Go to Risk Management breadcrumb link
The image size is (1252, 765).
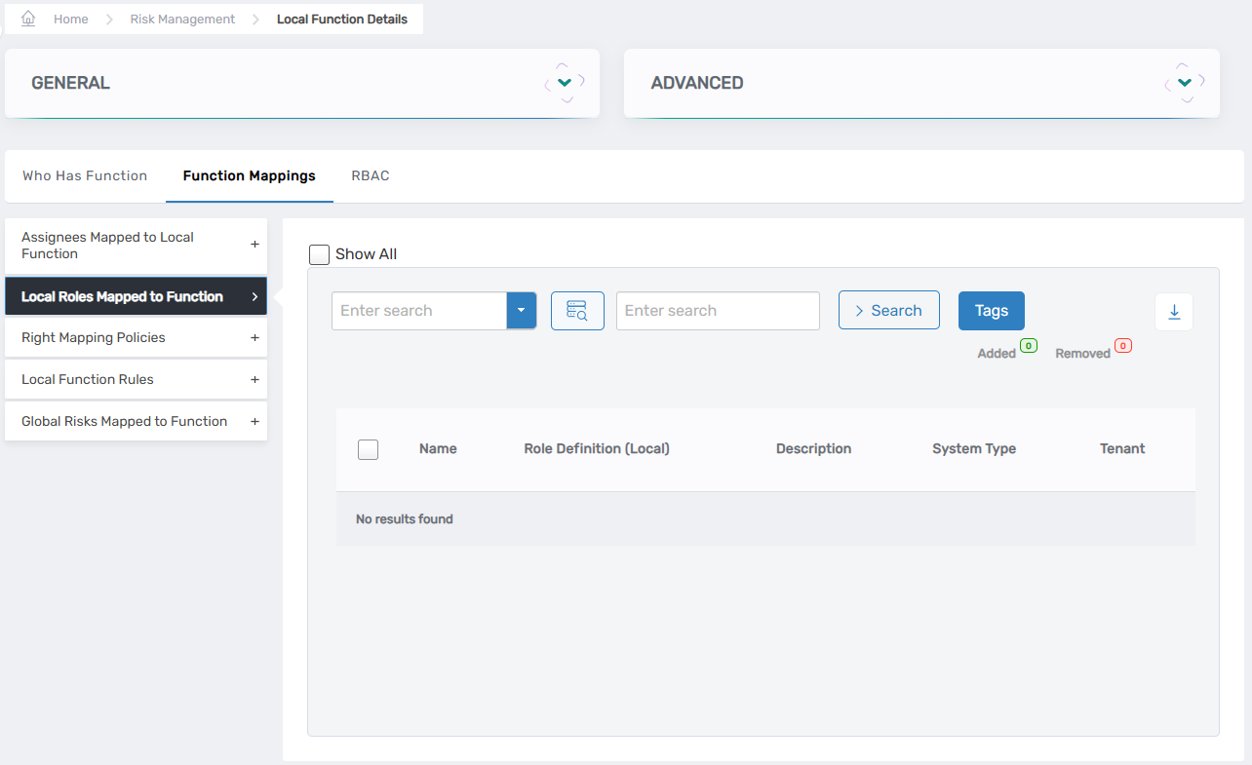(182, 19)
